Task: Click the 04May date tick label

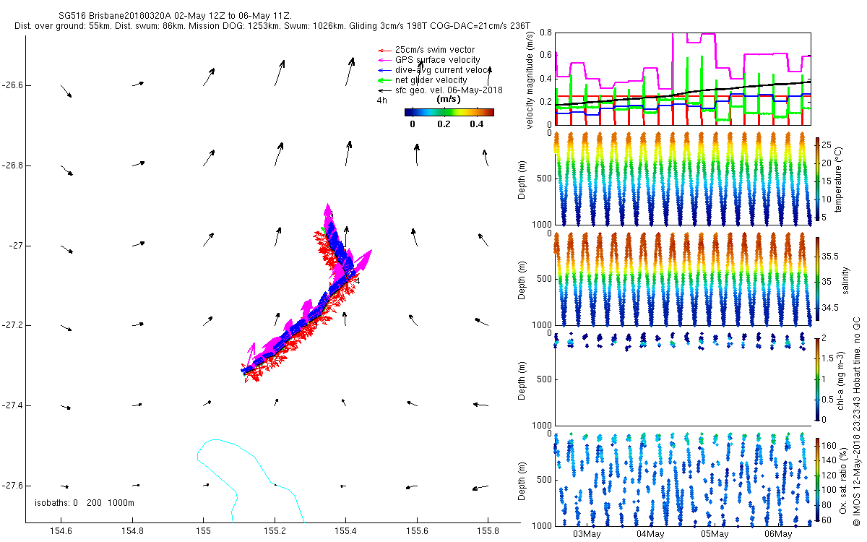Action: (650, 534)
